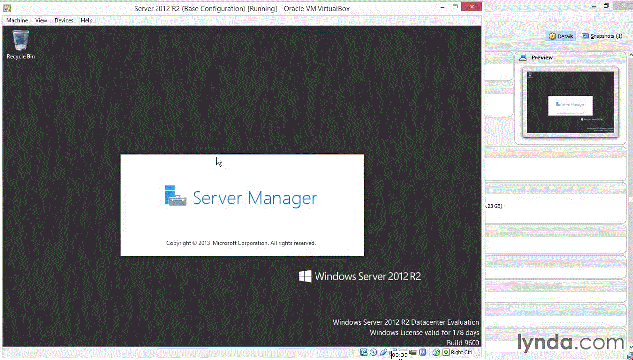Open the Help menu

pos(87,20)
